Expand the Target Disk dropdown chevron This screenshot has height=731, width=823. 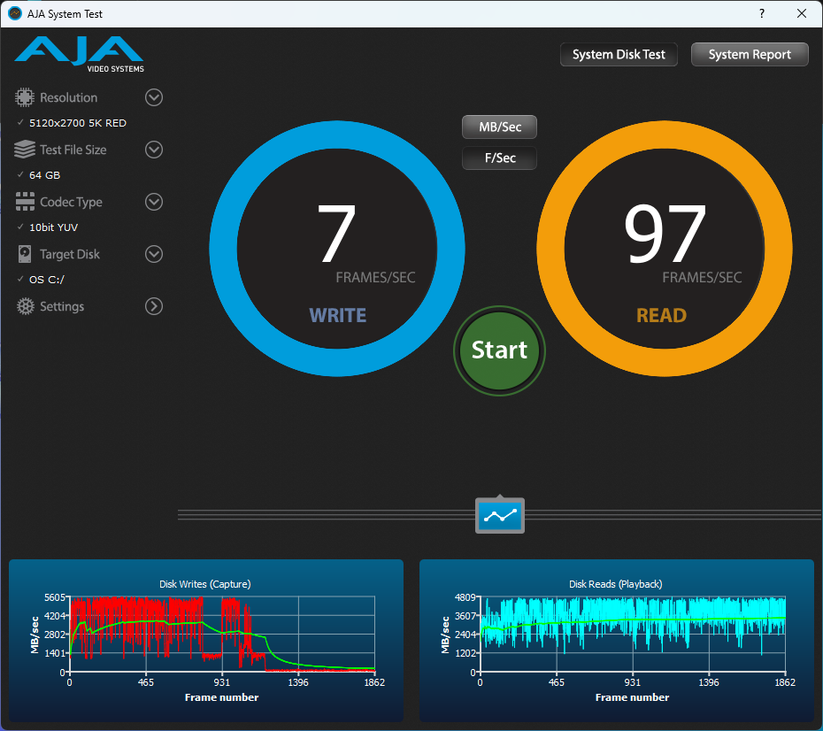pos(154,254)
